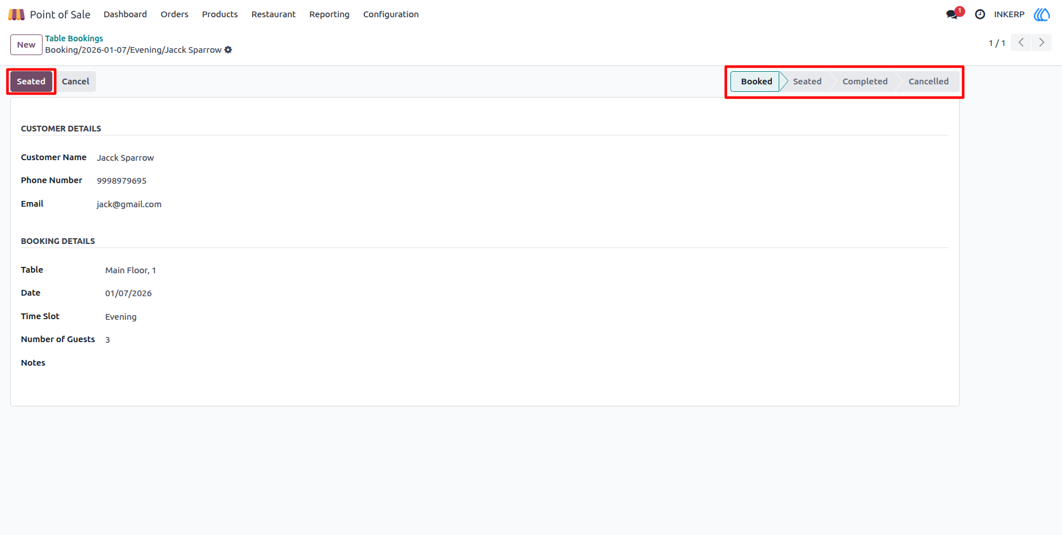Click email jack@gmail.com field
1062x535 pixels.
(x=129, y=204)
